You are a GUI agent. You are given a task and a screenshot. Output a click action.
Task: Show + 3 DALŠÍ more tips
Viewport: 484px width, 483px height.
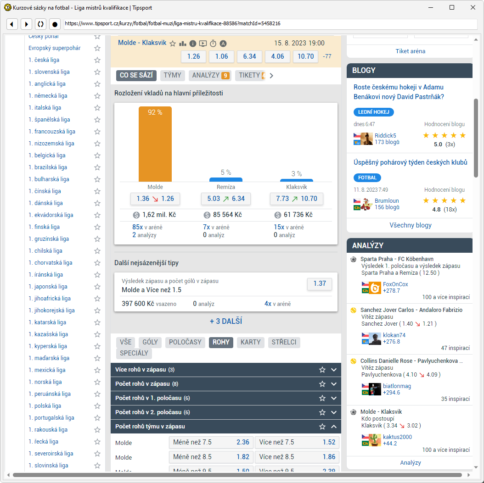(225, 321)
